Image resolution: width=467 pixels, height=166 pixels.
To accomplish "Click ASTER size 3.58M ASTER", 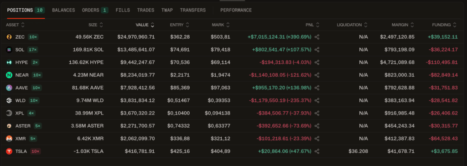I will (x=87, y=126).
